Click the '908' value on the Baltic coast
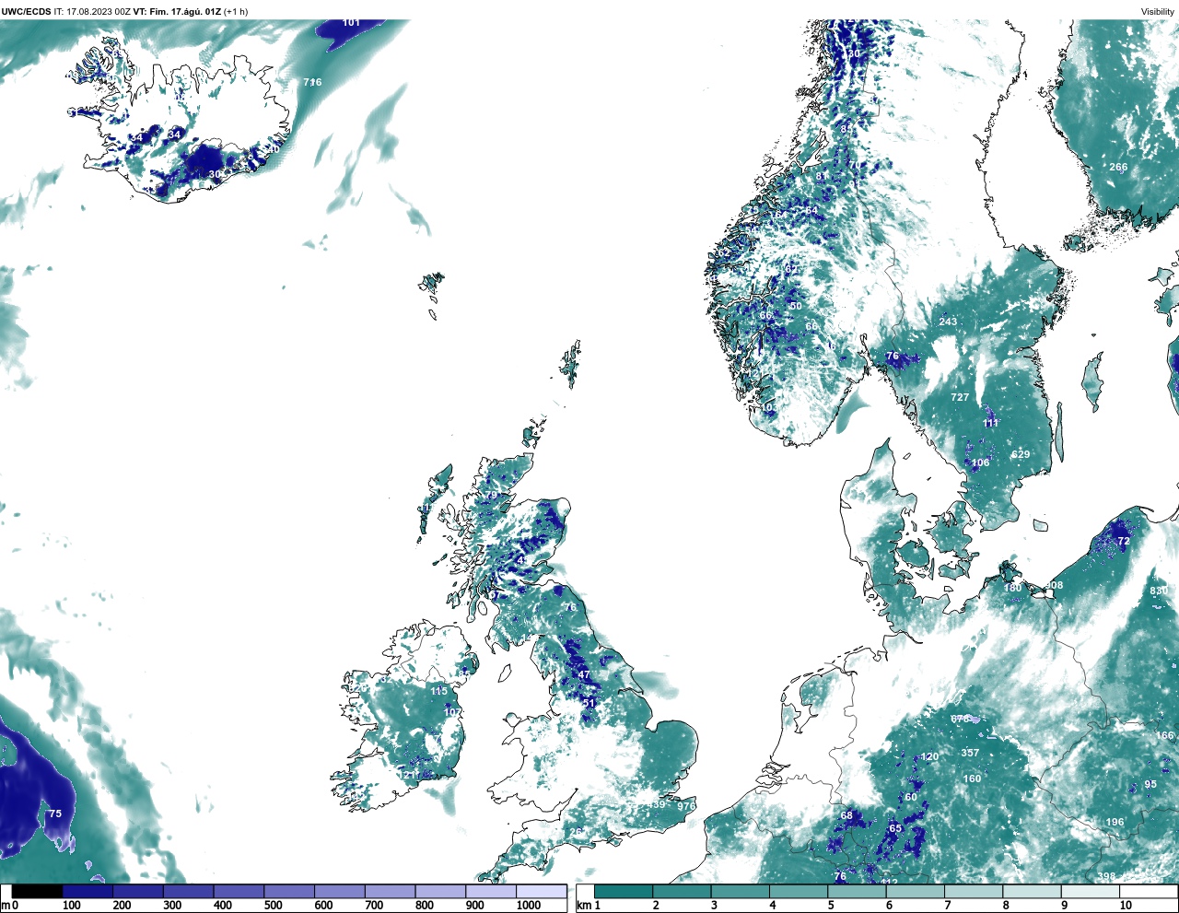This screenshot has height=913, width=1179. pos(1055,585)
